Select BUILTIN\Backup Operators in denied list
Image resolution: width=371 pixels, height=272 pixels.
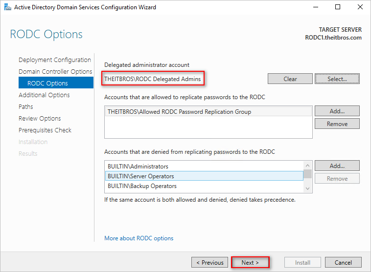click(204, 186)
